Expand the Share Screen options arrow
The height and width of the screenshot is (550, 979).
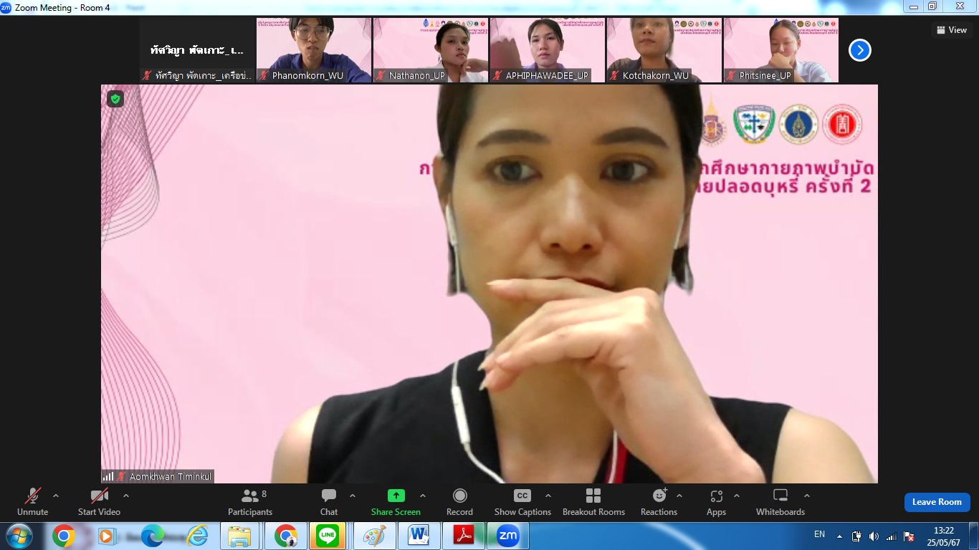pyautogui.click(x=423, y=496)
